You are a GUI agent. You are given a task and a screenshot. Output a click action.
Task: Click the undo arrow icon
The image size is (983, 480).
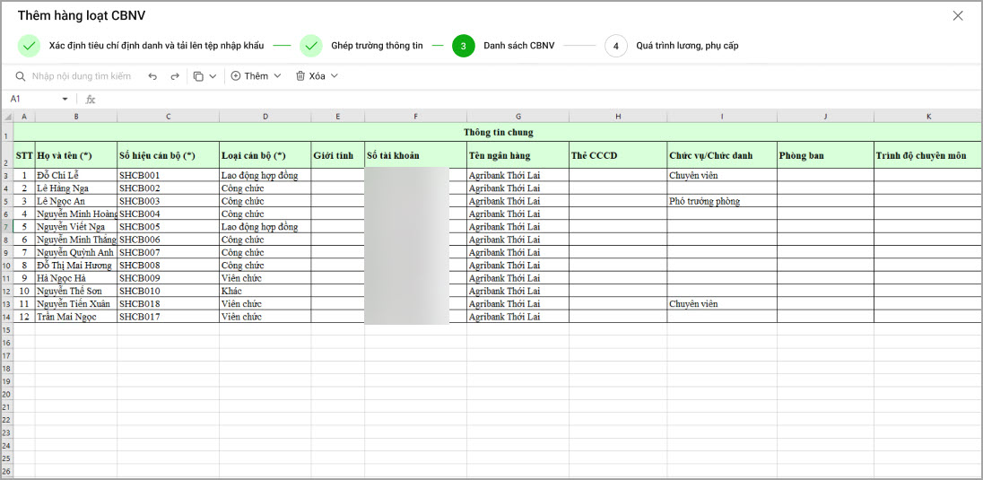[152, 76]
